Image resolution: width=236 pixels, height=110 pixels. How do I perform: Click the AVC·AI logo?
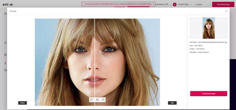7,5
